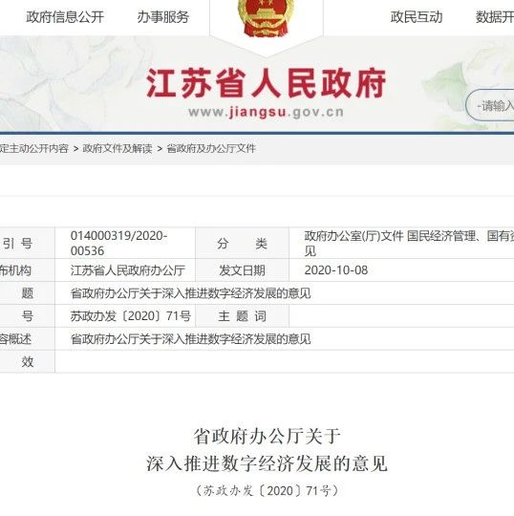The image size is (514, 516).
Task: Click 政府办公室(厅)文件 category text
Action: (353, 236)
